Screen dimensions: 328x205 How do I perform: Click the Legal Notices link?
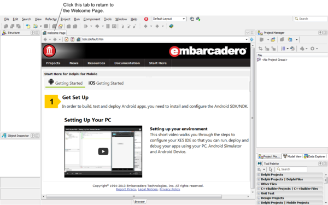click(x=148, y=189)
